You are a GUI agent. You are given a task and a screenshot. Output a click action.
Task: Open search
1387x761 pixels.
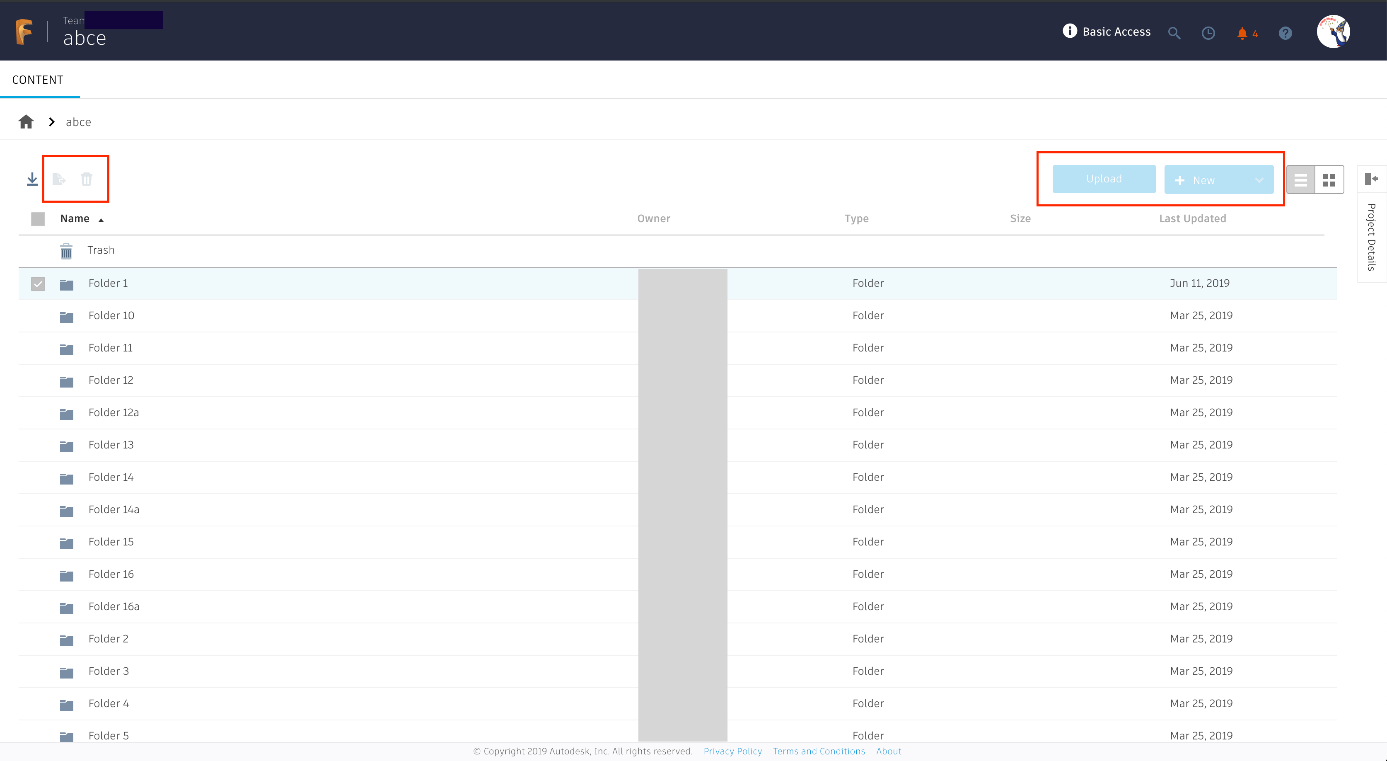tap(1174, 32)
